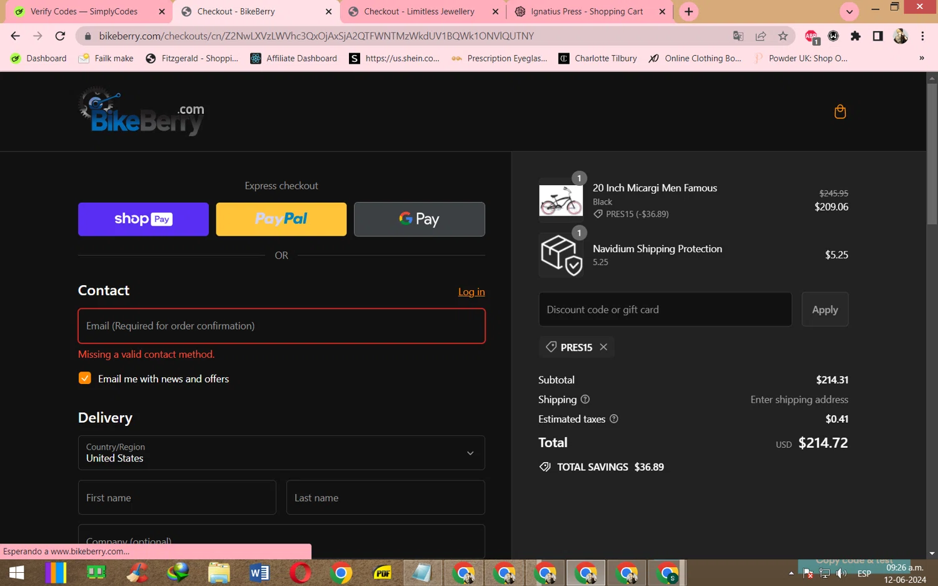
Task: Open the shopping bag cart icon
Action: tap(840, 111)
